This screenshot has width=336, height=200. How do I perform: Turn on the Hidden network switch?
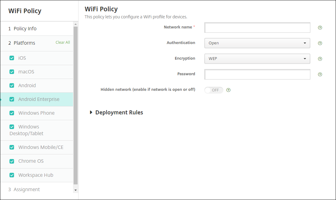click(x=214, y=90)
